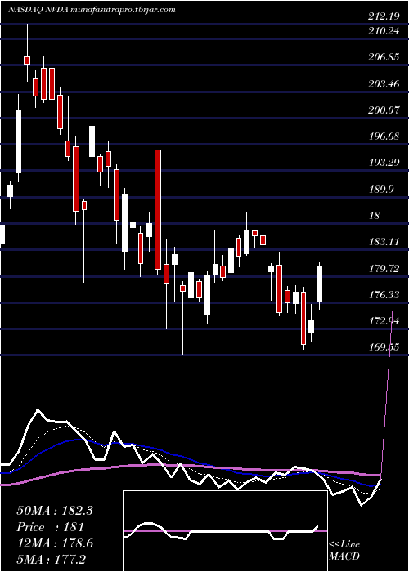Click the Price : 181 readout
Viewport: 409px width, 572px height.
pos(51,527)
